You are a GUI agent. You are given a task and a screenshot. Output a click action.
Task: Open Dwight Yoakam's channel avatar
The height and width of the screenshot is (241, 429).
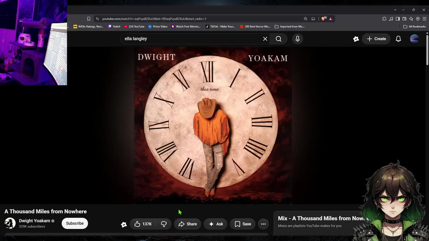click(10, 223)
